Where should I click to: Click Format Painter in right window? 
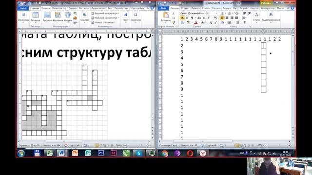174,22
